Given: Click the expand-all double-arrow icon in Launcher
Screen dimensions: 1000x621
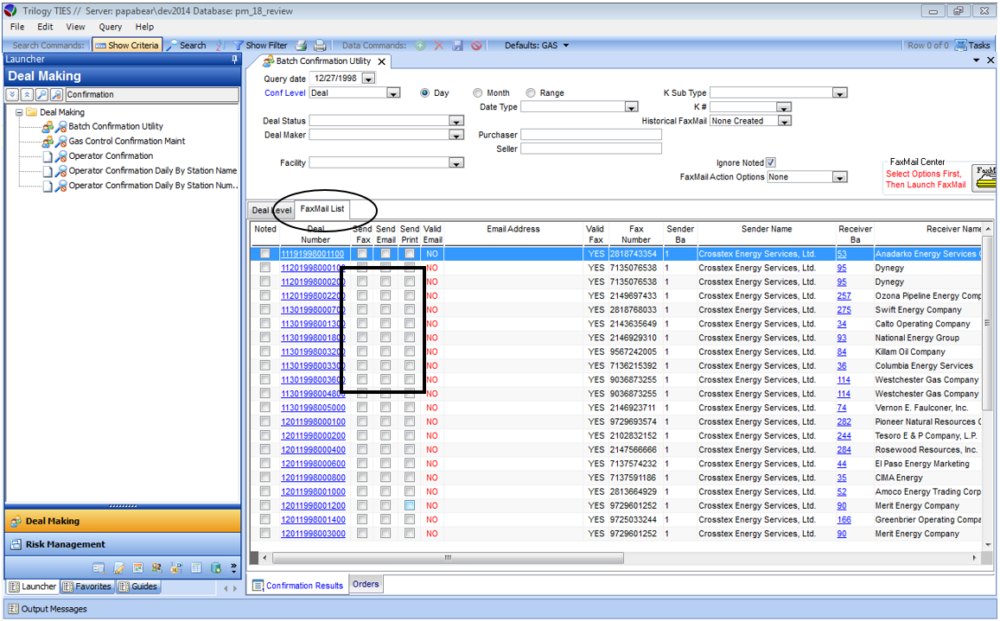Looking at the screenshot, I should 13,94.
